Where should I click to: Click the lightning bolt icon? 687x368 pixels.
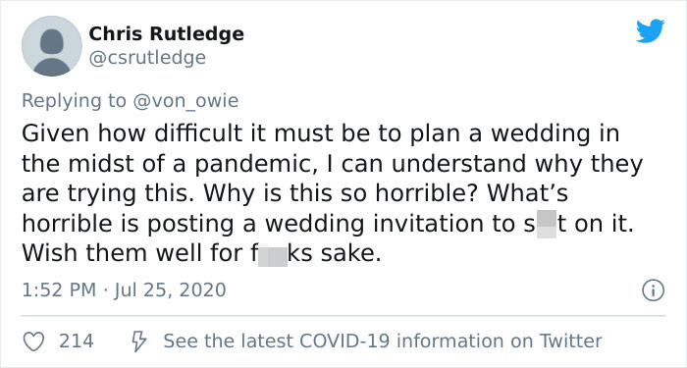click(x=139, y=342)
